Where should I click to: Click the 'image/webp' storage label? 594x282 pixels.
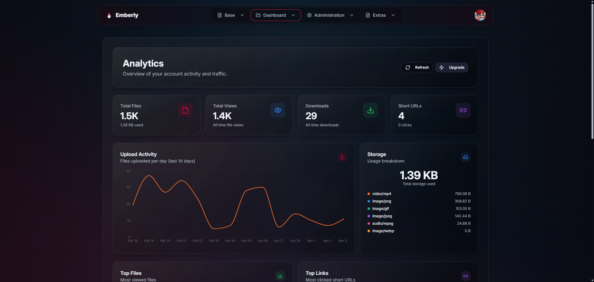[x=383, y=231]
